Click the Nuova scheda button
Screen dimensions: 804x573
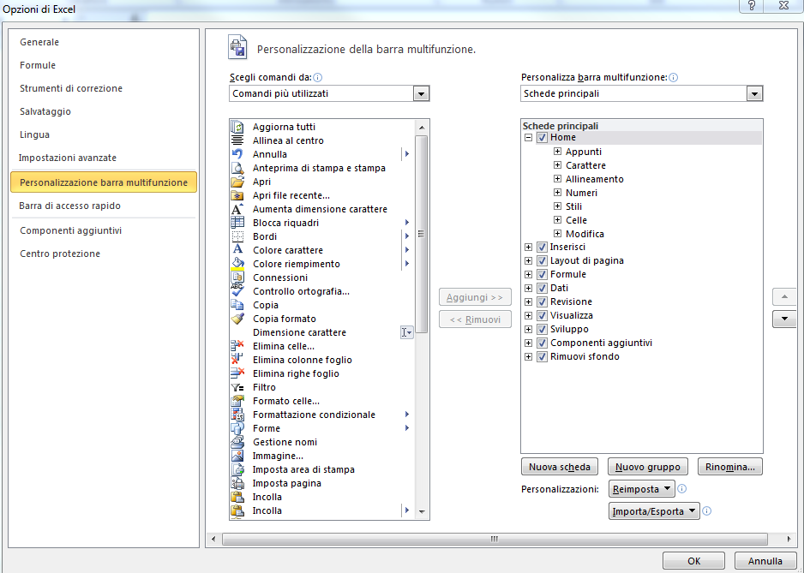tap(560, 467)
